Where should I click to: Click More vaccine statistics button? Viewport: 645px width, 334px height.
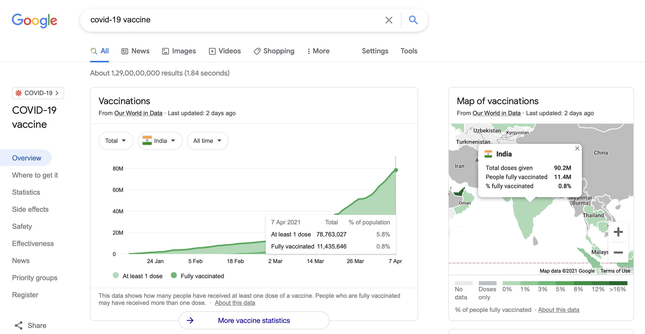pyautogui.click(x=254, y=320)
